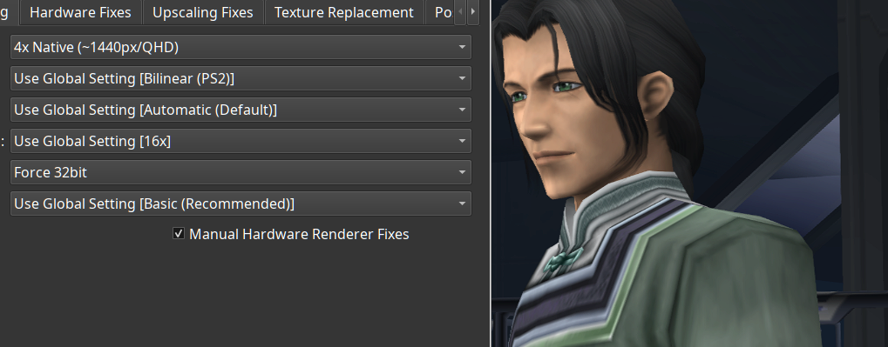The height and width of the screenshot is (347, 888).
Task: Open the 16x anisotropic setting dropdown
Action: click(241, 141)
